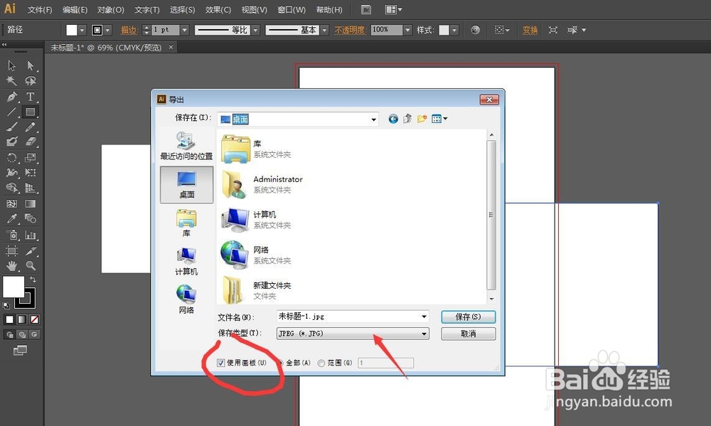711x426 pixels.
Task: Uncheck the 使用画板 checkbox
Action: point(221,363)
